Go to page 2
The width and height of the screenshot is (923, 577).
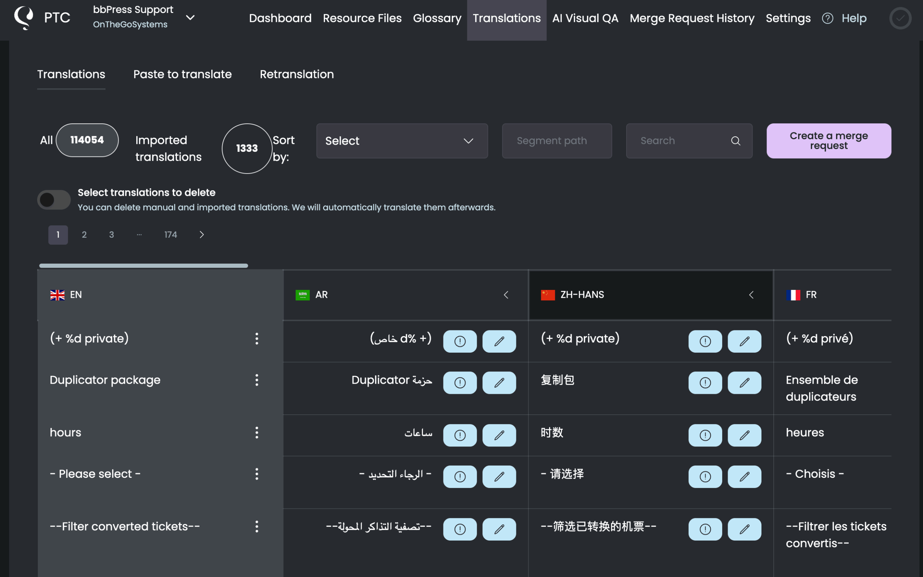pos(84,235)
